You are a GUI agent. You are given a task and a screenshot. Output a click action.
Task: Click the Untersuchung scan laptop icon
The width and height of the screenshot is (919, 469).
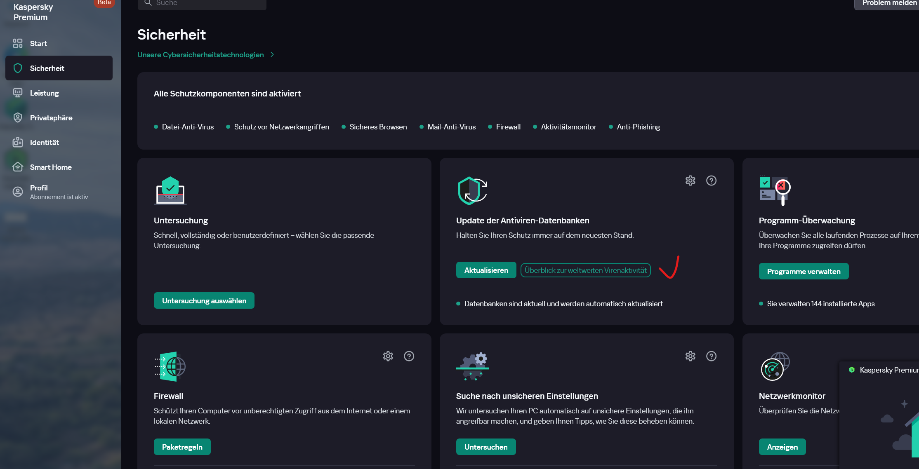tap(170, 191)
